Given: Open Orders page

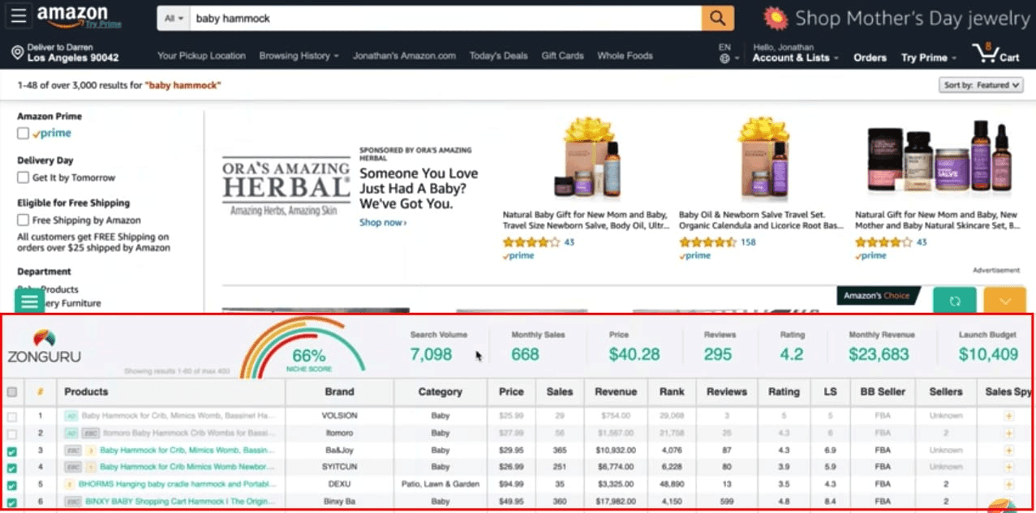Looking at the screenshot, I should pos(870,58).
